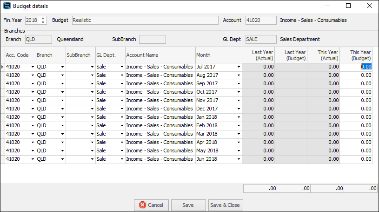Expand the GL Dept. dropdown in Oct 2017 row
379x212 pixels.
tap(122, 92)
